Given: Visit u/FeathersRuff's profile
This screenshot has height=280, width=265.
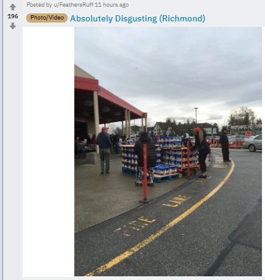Looking at the screenshot, I should click(73, 5).
